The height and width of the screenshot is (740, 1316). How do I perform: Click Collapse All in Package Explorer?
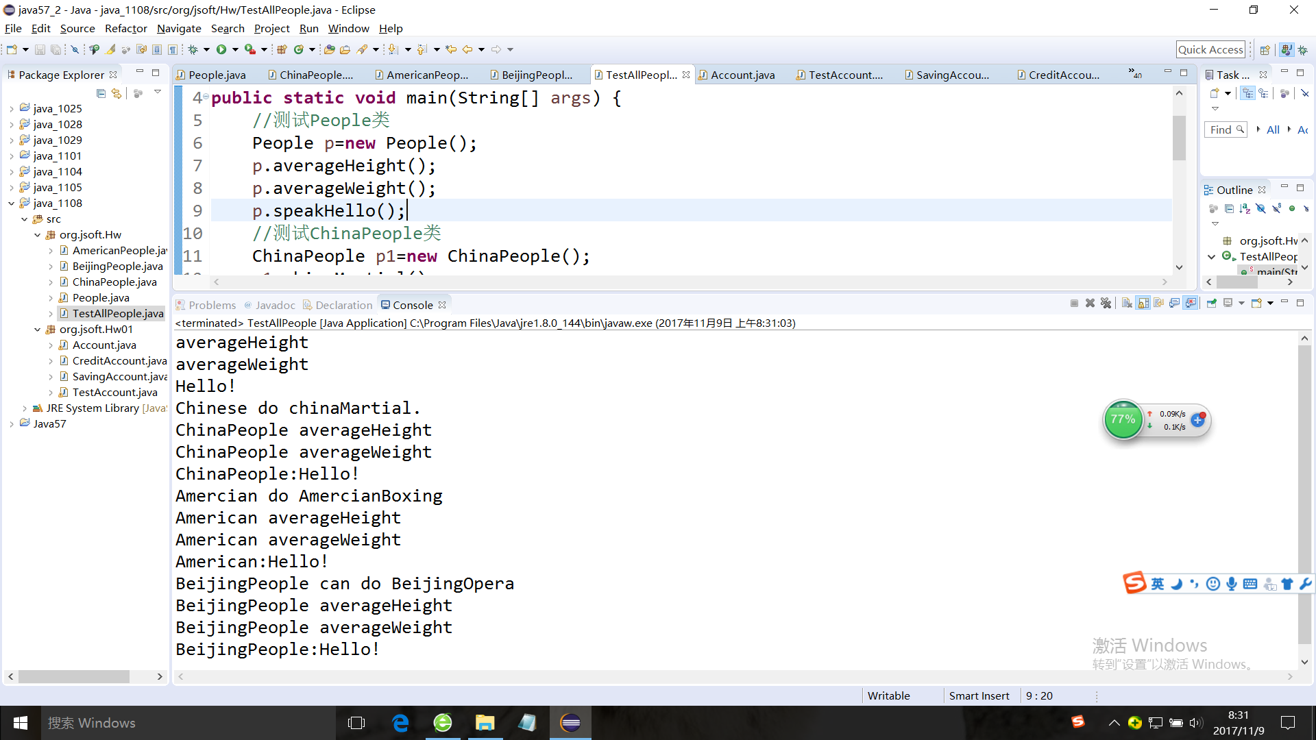pyautogui.click(x=101, y=93)
